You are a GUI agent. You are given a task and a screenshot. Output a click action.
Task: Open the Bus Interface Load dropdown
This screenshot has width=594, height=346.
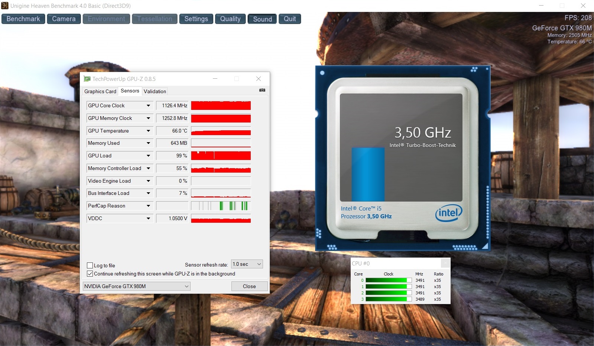click(148, 193)
